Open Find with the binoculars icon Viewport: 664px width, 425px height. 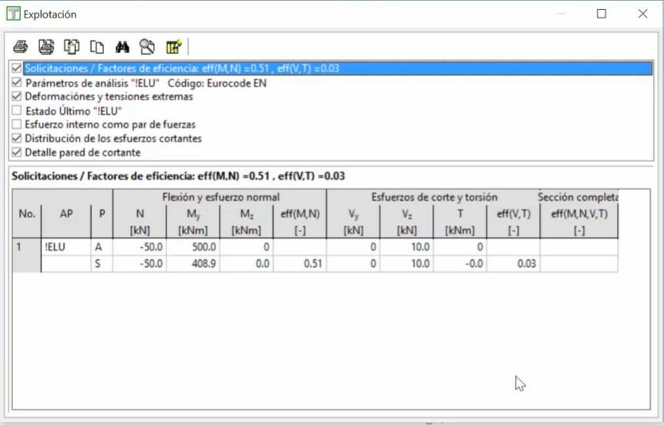[x=122, y=46]
